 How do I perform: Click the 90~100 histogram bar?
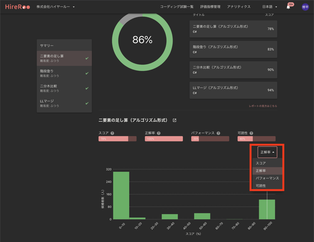click(x=267, y=209)
